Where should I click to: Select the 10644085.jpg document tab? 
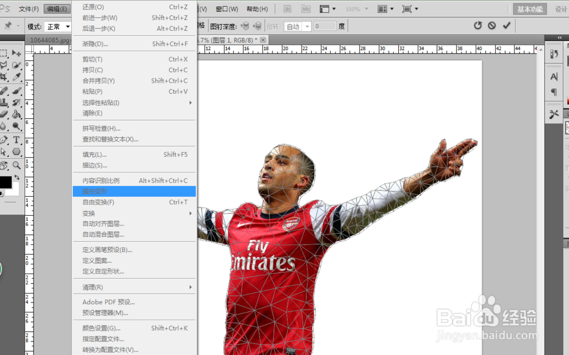48,40
